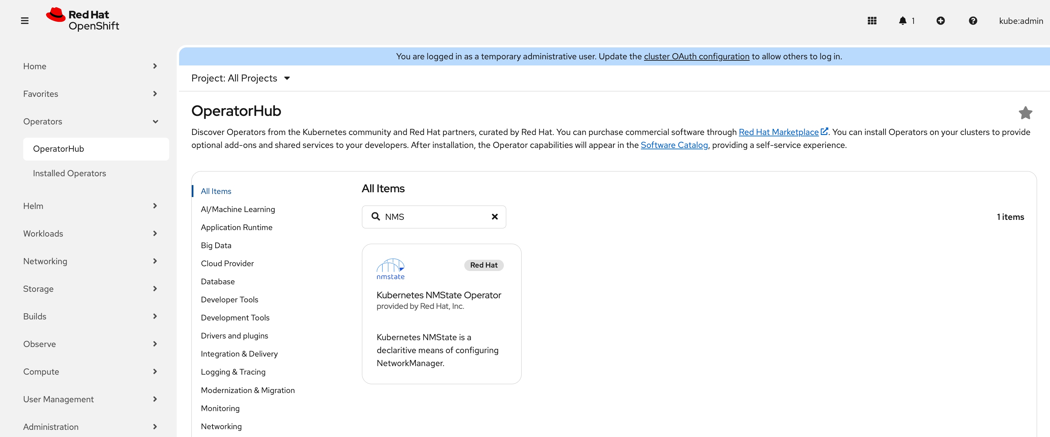The height and width of the screenshot is (437, 1050).
Task: Click the '1 items' count text
Action: click(1010, 217)
